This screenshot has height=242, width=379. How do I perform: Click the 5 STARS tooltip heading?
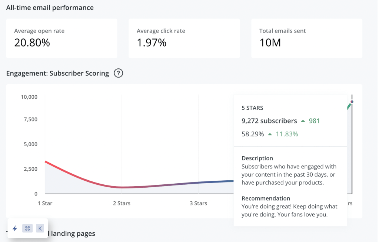(x=252, y=108)
